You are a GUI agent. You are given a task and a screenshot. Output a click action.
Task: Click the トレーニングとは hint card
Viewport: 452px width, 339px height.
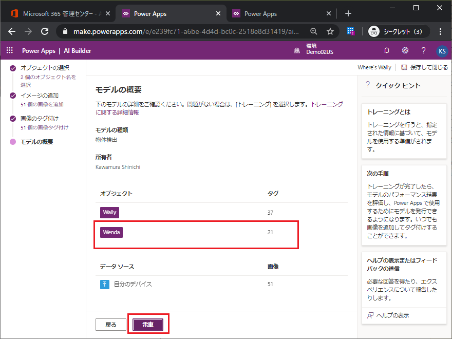[x=404, y=131]
